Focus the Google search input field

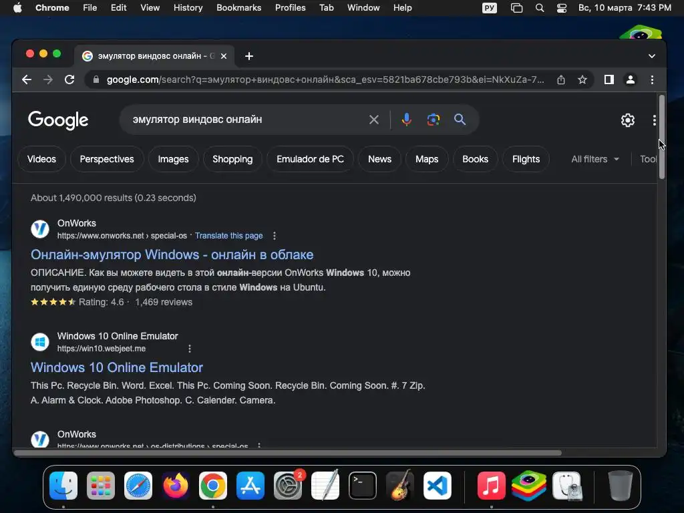pos(248,120)
